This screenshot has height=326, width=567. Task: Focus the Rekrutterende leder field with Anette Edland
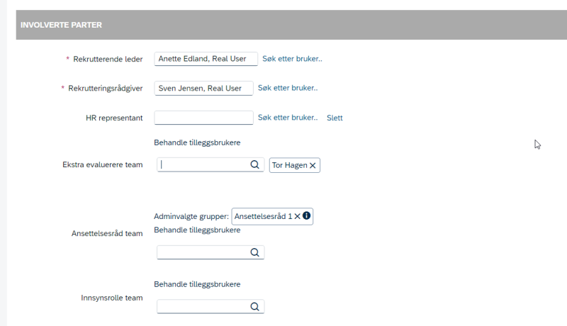[x=206, y=59]
